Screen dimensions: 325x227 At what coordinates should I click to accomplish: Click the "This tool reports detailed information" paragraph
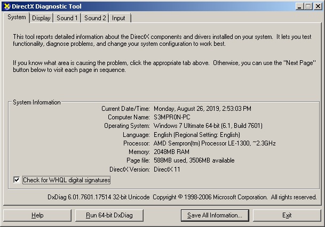[x=162, y=40]
